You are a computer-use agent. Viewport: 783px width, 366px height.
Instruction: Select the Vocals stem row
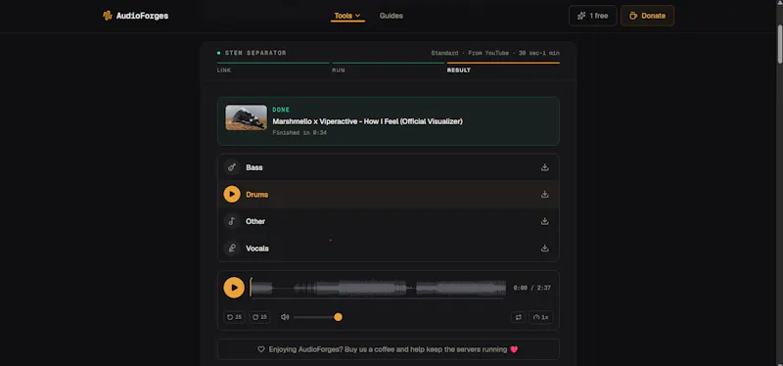coord(389,249)
